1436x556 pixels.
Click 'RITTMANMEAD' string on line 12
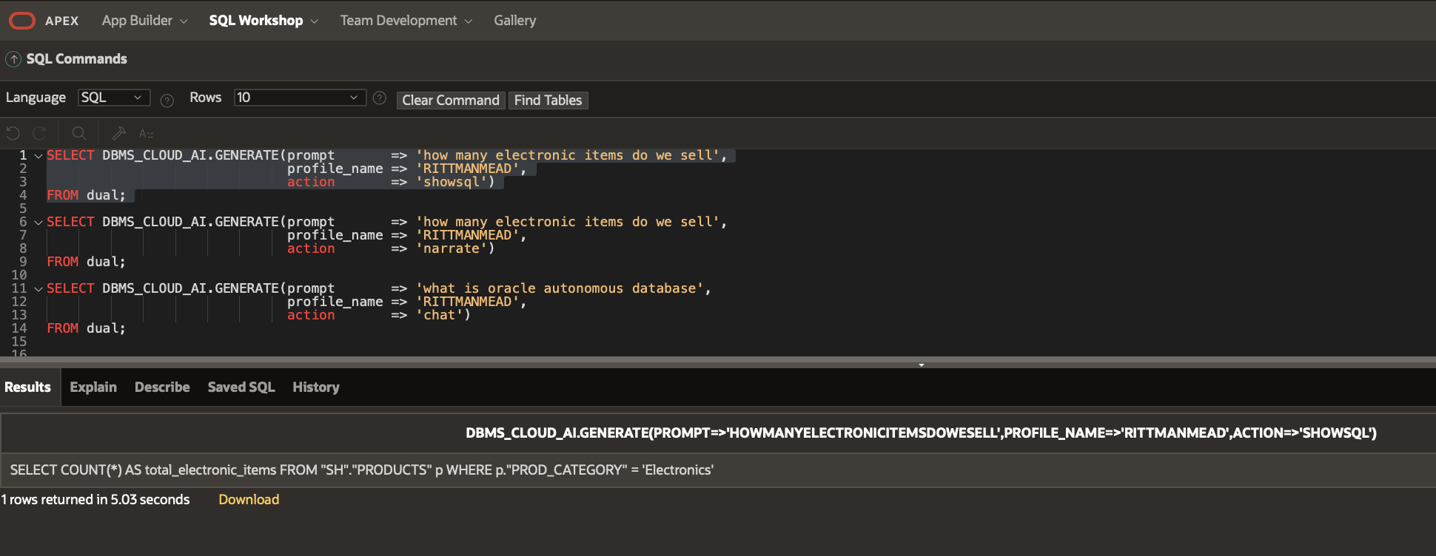(x=468, y=302)
